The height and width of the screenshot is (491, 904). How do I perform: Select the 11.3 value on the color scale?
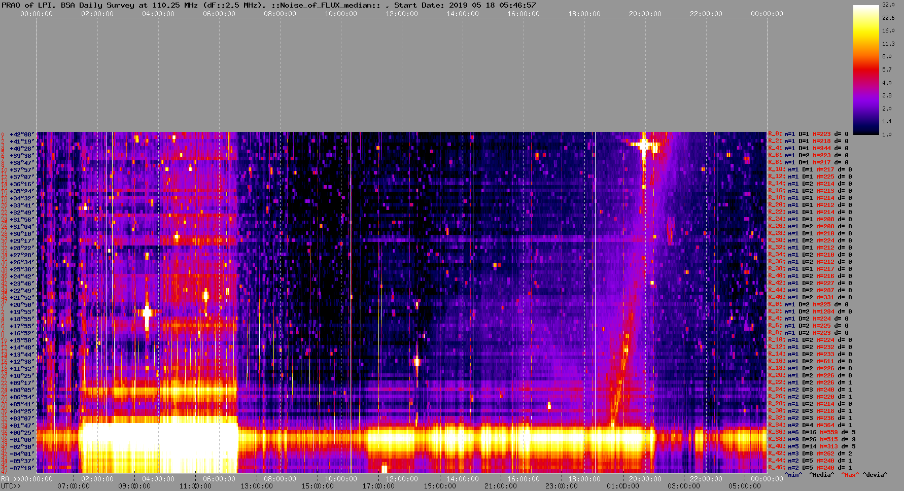(888, 44)
